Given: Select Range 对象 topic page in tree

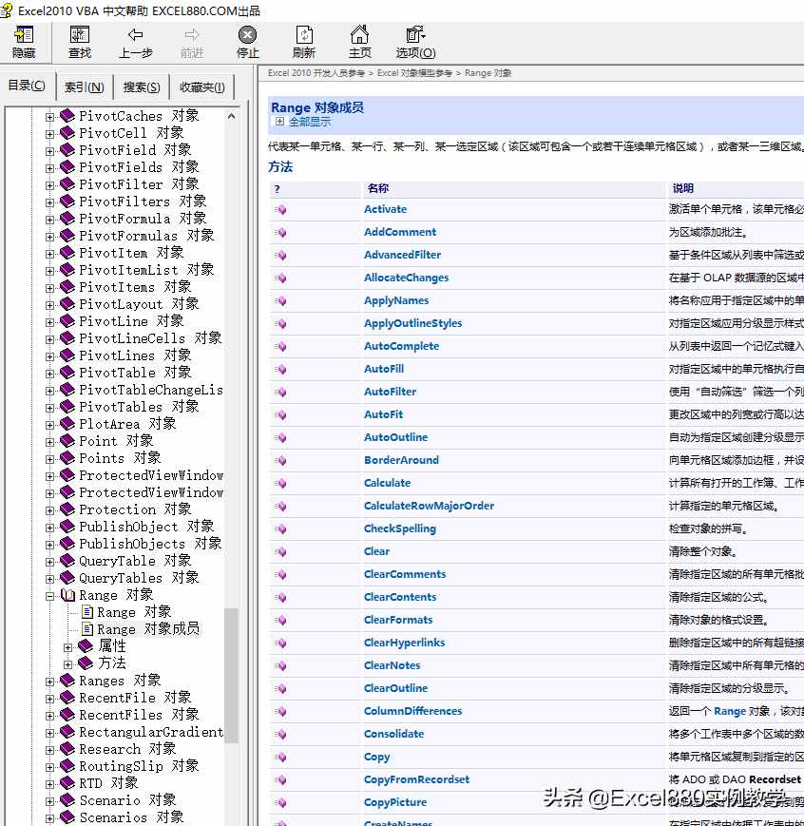Looking at the screenshot, I should tap(134, 612).
